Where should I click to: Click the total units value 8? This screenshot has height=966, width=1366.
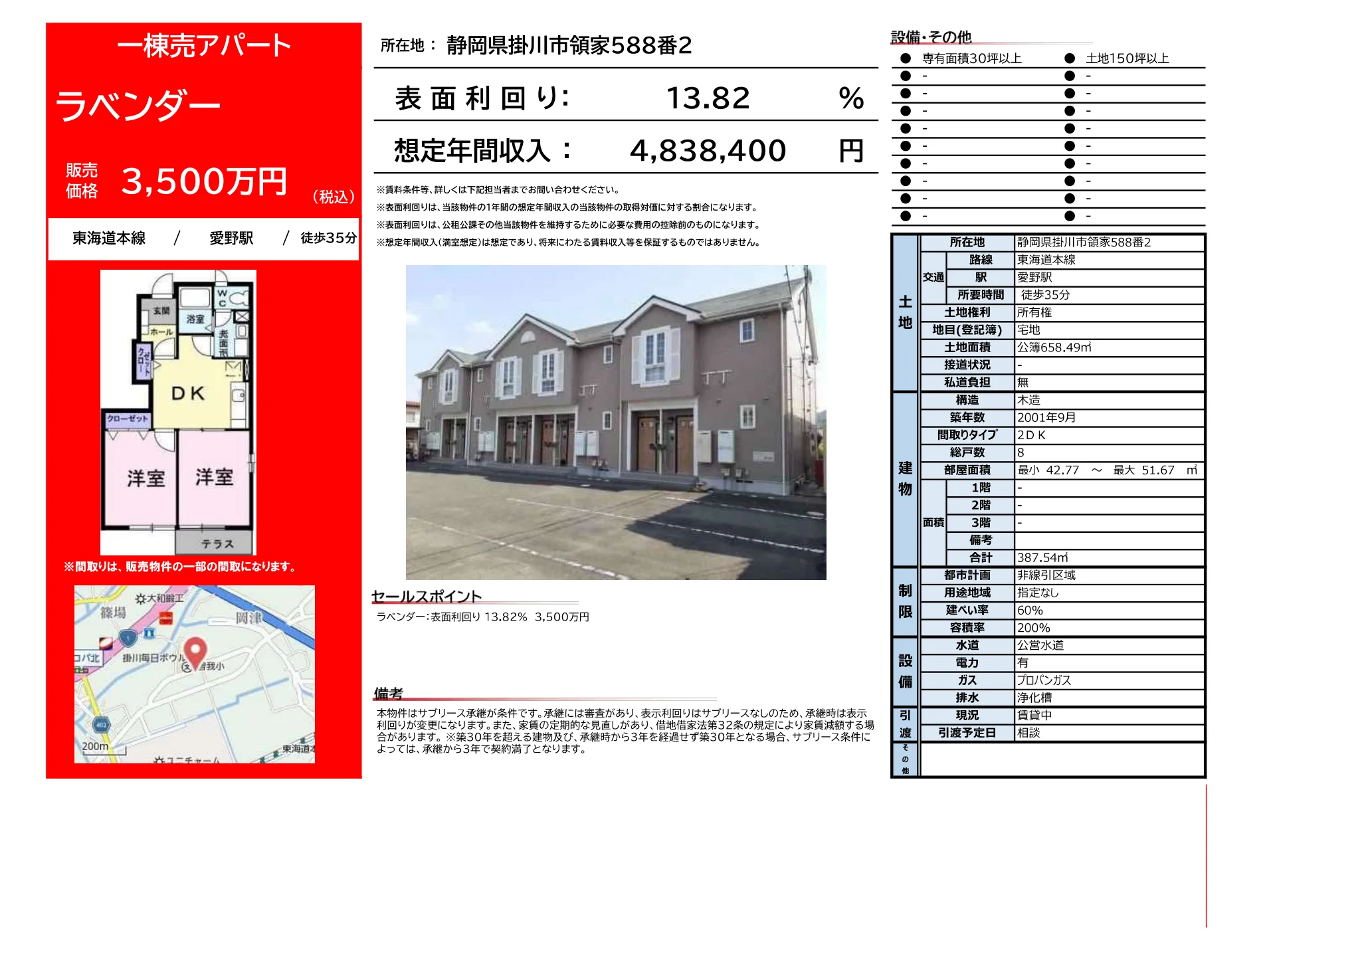pos(1021,452)
